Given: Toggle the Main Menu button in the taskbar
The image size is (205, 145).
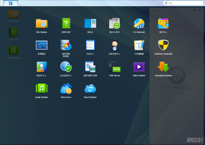Looking at the screenshot, I should 11,3.
